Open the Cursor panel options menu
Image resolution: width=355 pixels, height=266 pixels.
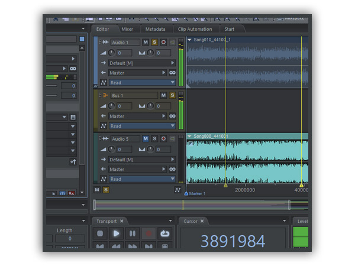click(285, 220)
